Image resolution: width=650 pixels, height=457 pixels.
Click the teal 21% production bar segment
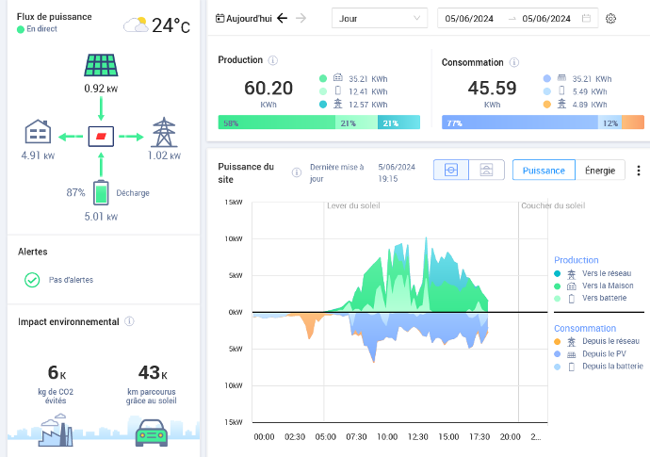(398, 122)
